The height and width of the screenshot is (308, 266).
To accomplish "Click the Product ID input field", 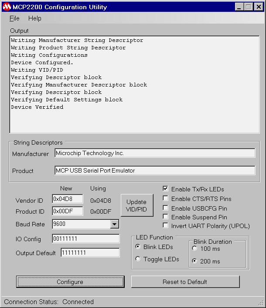I will pos(68,211).
